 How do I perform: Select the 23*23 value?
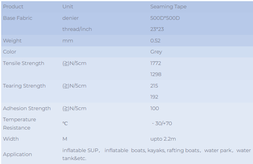click(157, 29)
